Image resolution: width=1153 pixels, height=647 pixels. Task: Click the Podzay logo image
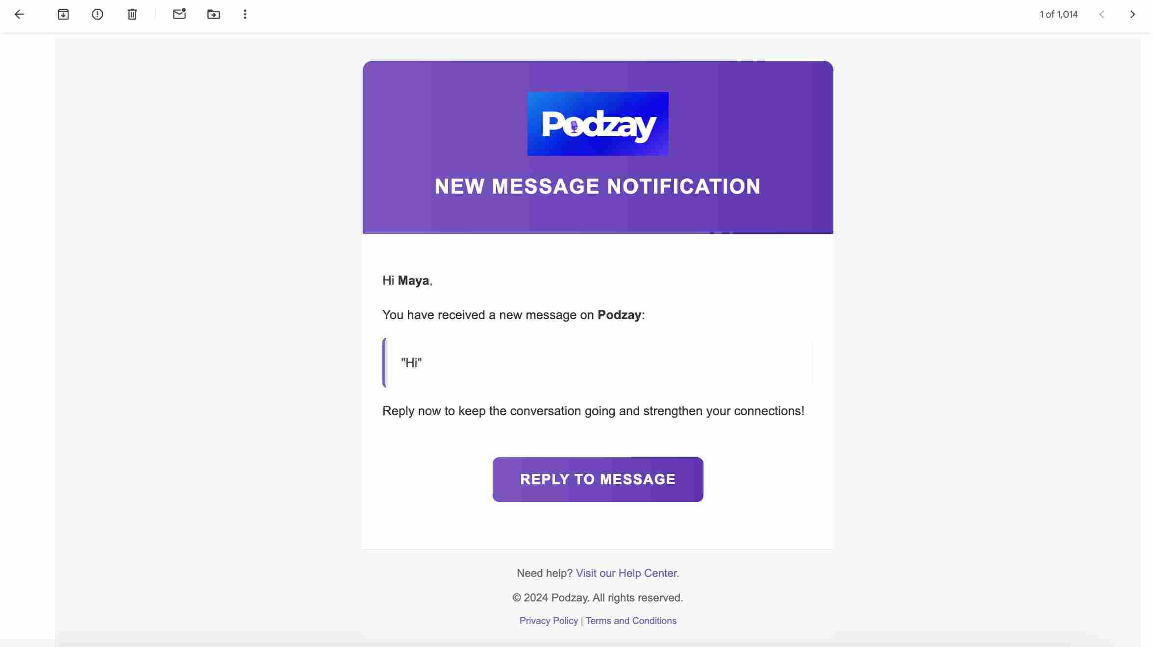coord(598,124)
